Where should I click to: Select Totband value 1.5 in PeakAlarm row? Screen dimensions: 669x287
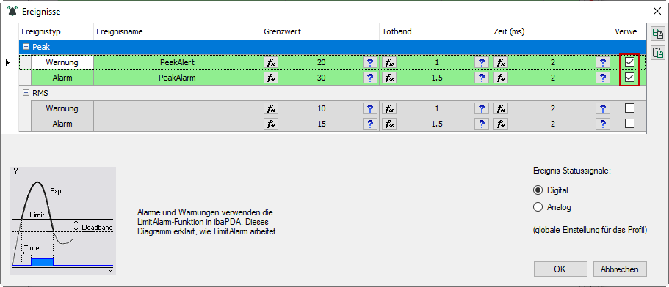point(436,78)
